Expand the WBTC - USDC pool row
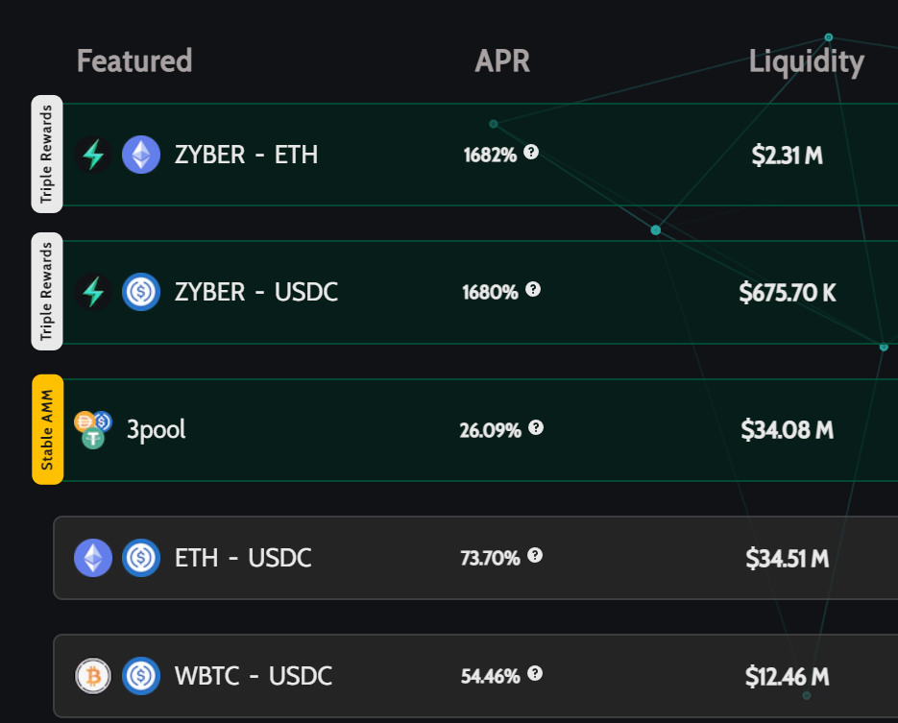 pos(475,676)
